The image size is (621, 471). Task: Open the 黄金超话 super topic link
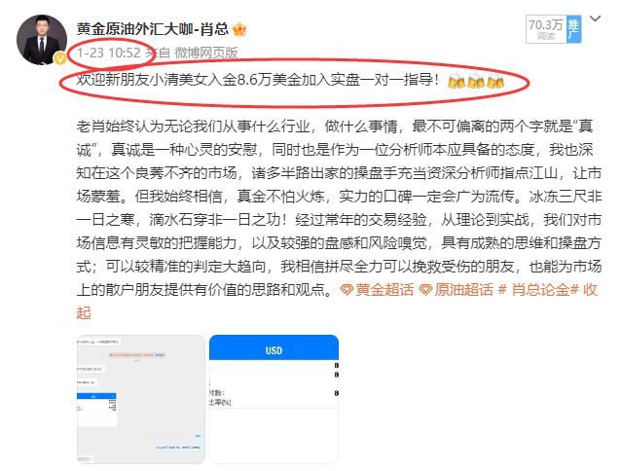(x=384, y=290)
